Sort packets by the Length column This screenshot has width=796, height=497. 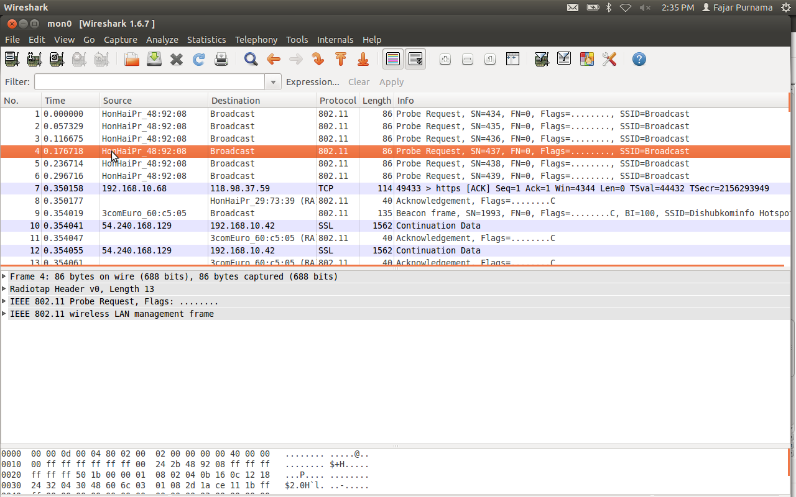click(377, 101)
